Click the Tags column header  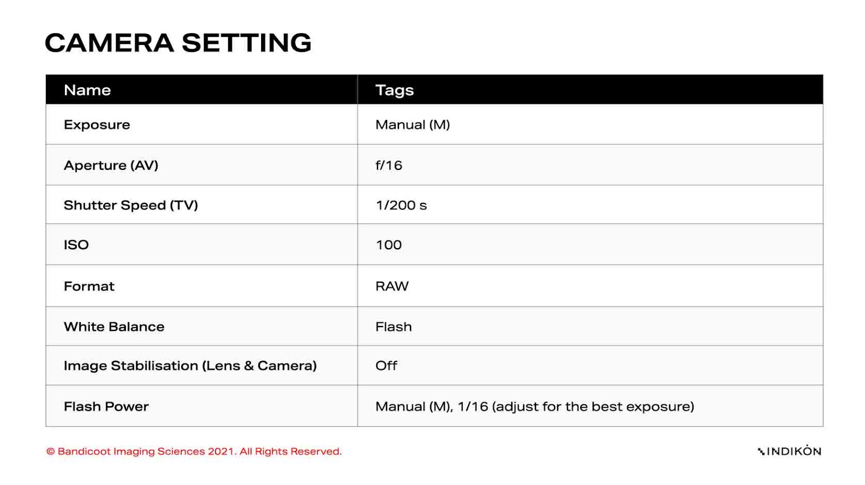(395, 90)
